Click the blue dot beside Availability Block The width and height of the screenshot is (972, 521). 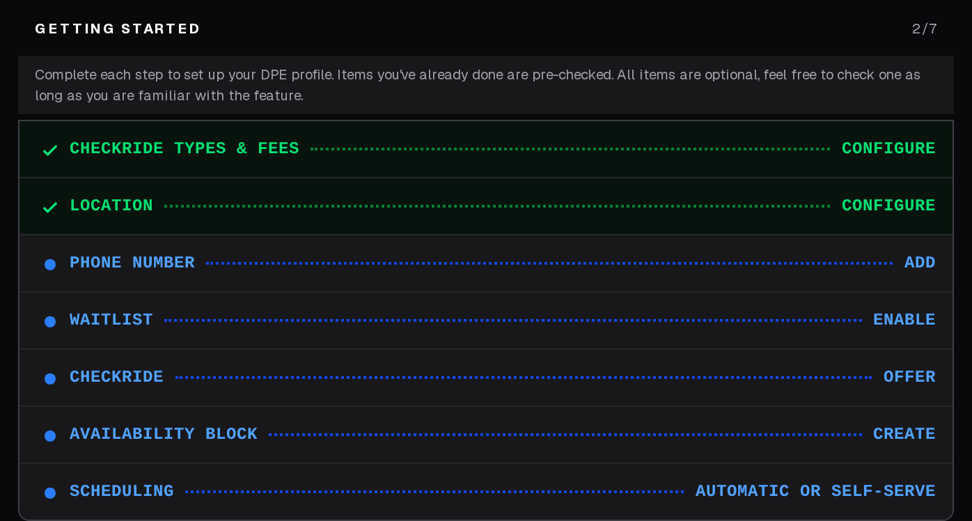click(x=50, y=435)
